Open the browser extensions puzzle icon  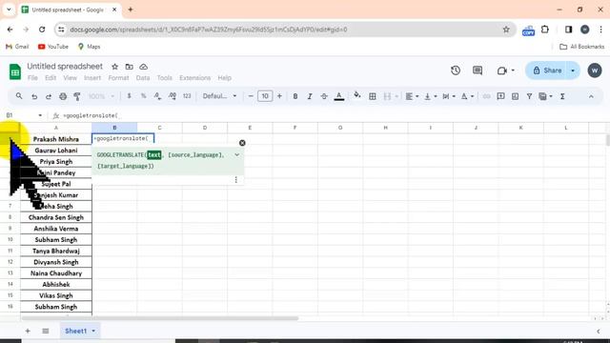[x=545, y=30]
